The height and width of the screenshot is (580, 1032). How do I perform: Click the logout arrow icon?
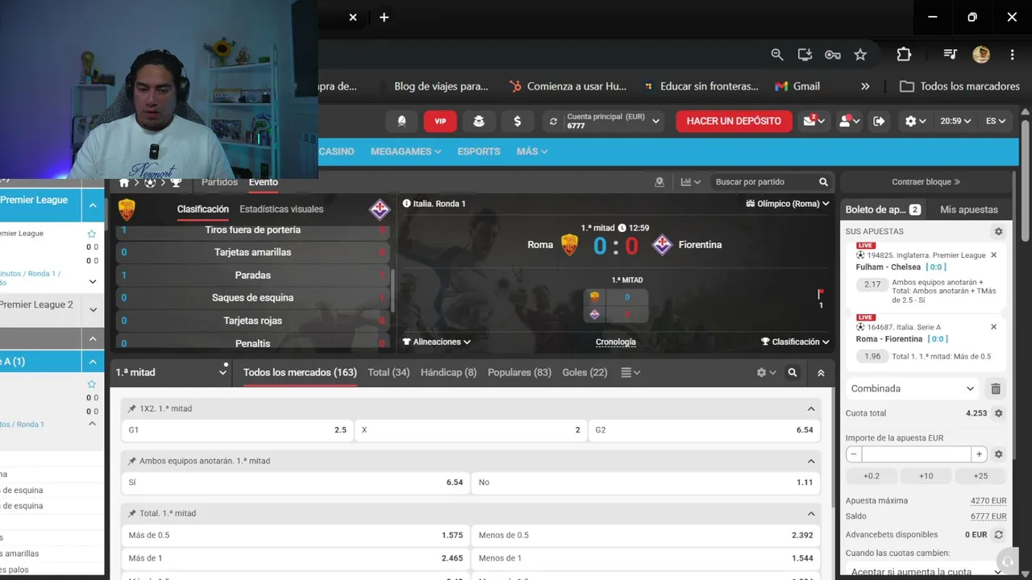point(879,121)
